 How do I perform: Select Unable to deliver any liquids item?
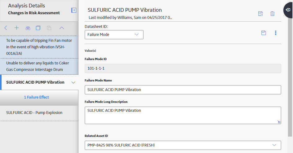tap(39, 66)
